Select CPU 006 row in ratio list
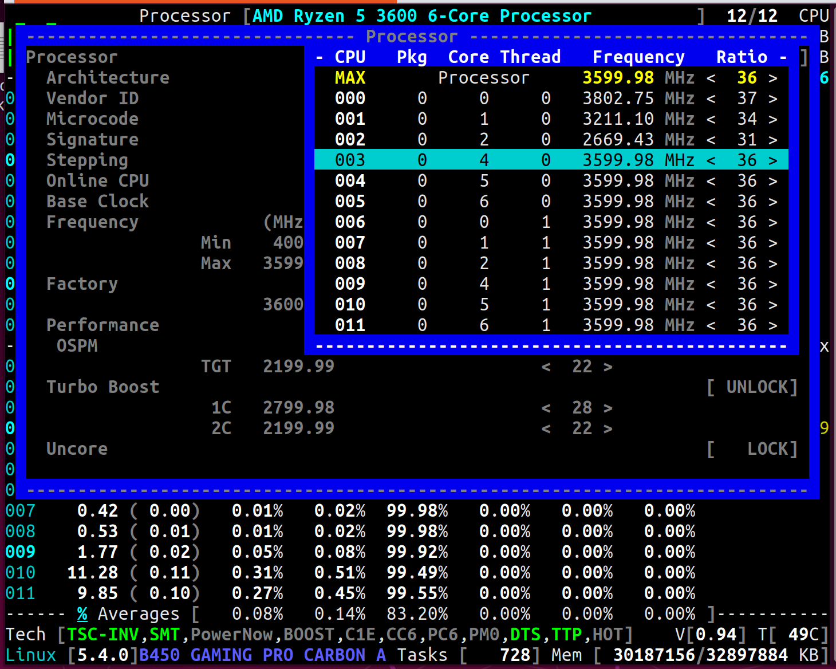The image size is (836, 669). (x=551, y=222)
